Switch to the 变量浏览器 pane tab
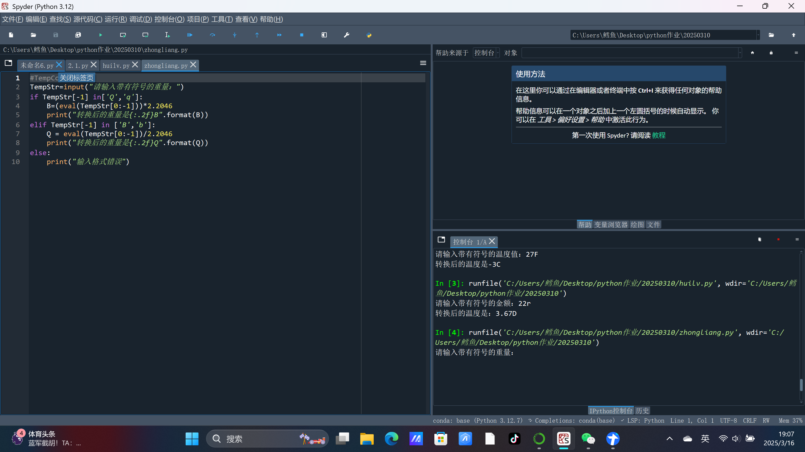Screen dimensions: 805x452 point(611,224)
